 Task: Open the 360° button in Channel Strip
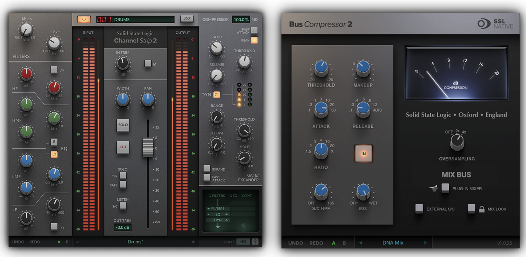(x=187, y=19)
